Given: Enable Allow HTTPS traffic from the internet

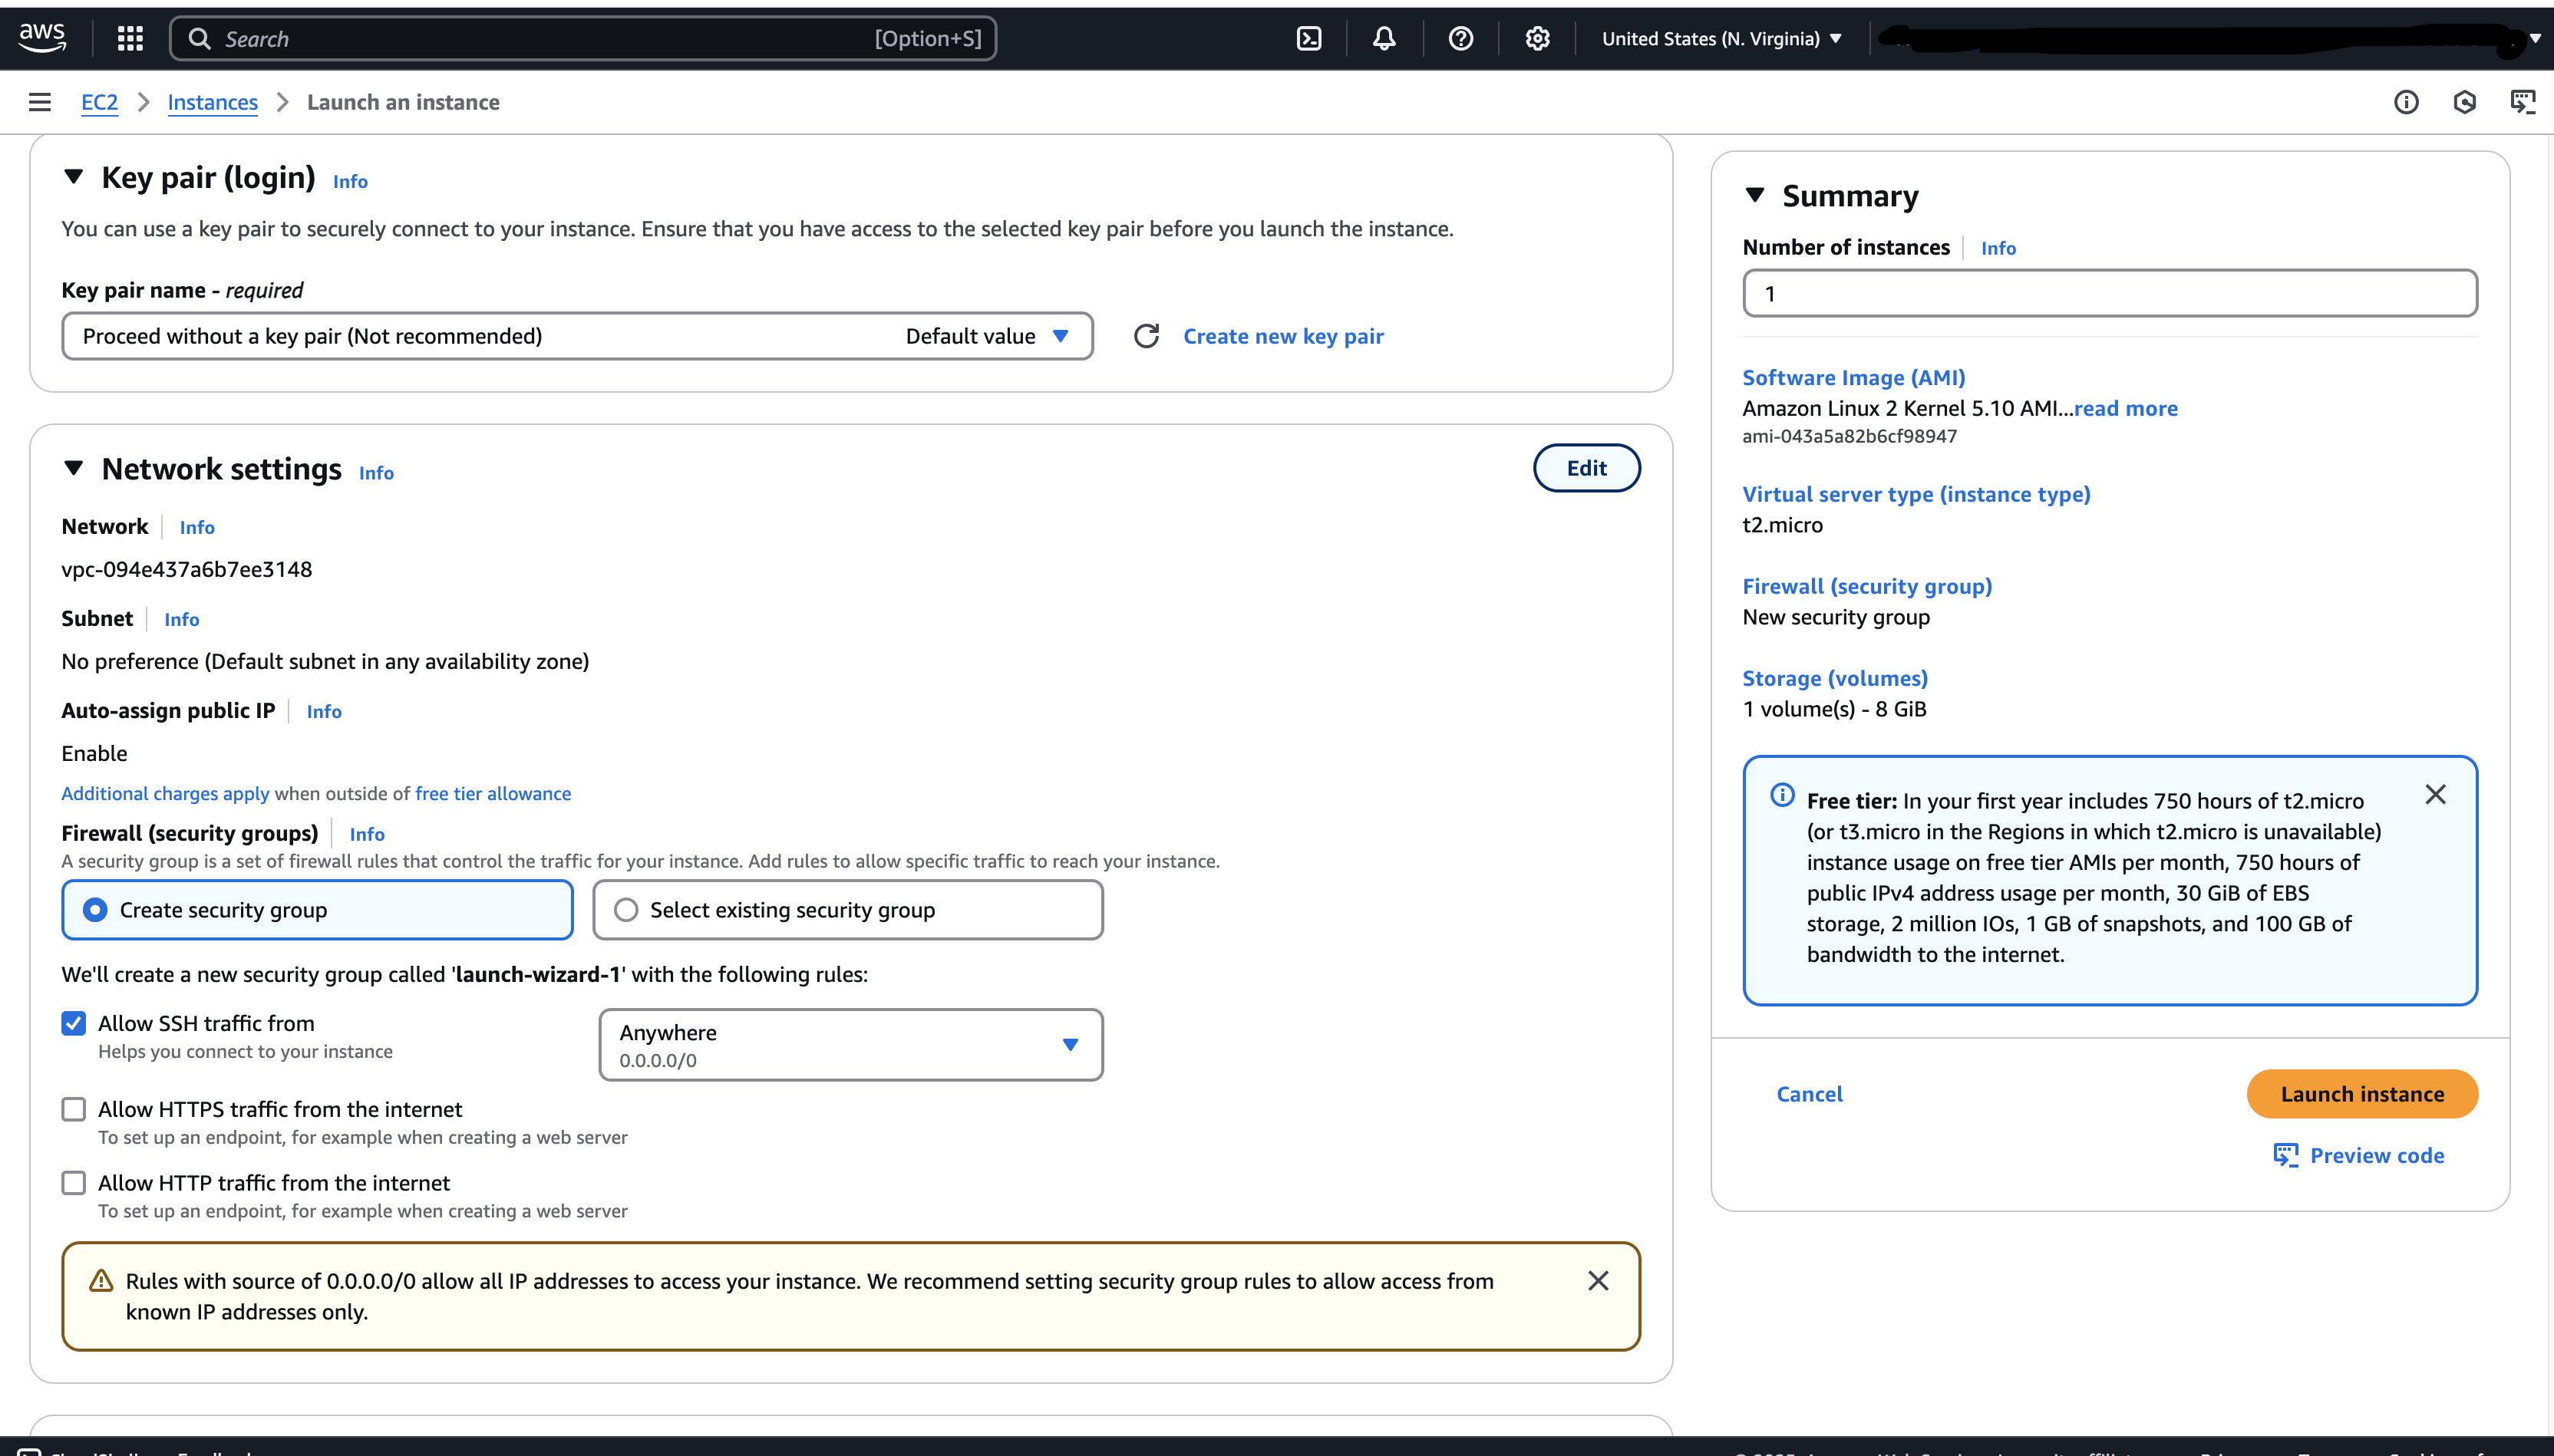Looking at the screenshot, I should click(74, 1109).
